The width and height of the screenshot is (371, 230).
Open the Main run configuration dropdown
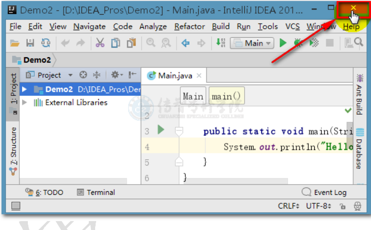click(252, 43)
